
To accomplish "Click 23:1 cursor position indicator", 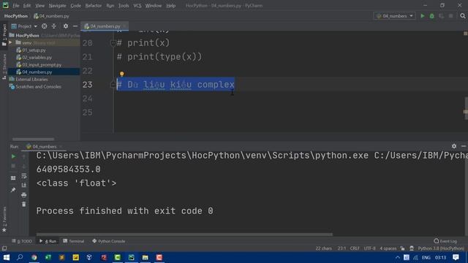I will point(341,248).
